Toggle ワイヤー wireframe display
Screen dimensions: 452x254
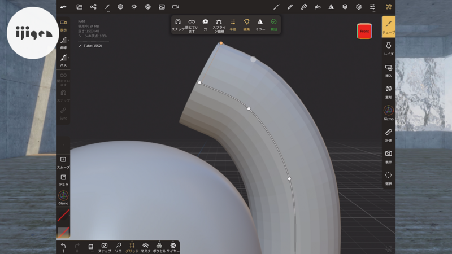(x=173, y=247)
